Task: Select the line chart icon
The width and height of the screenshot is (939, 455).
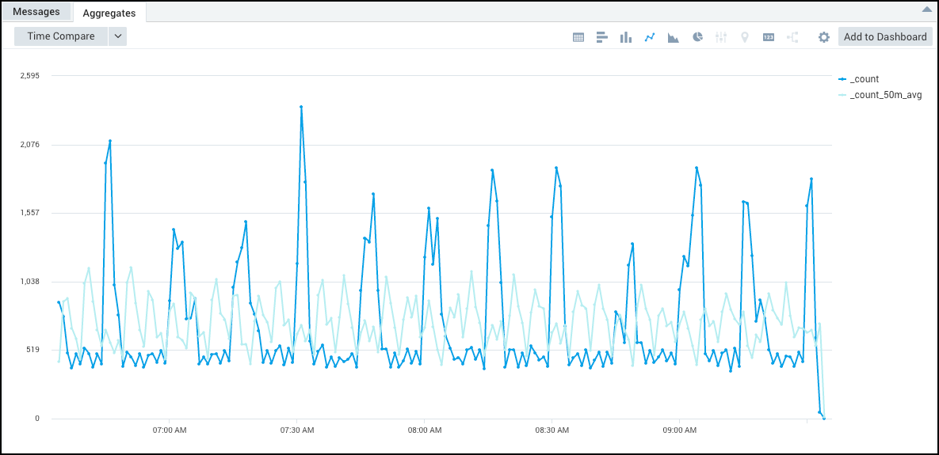Action: tap(650, 37)
